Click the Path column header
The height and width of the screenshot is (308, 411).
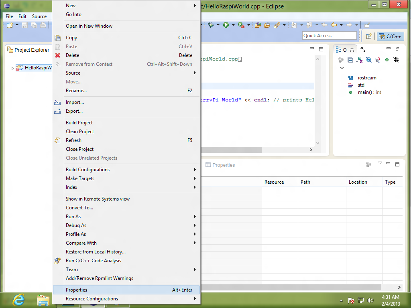[322, 182]
